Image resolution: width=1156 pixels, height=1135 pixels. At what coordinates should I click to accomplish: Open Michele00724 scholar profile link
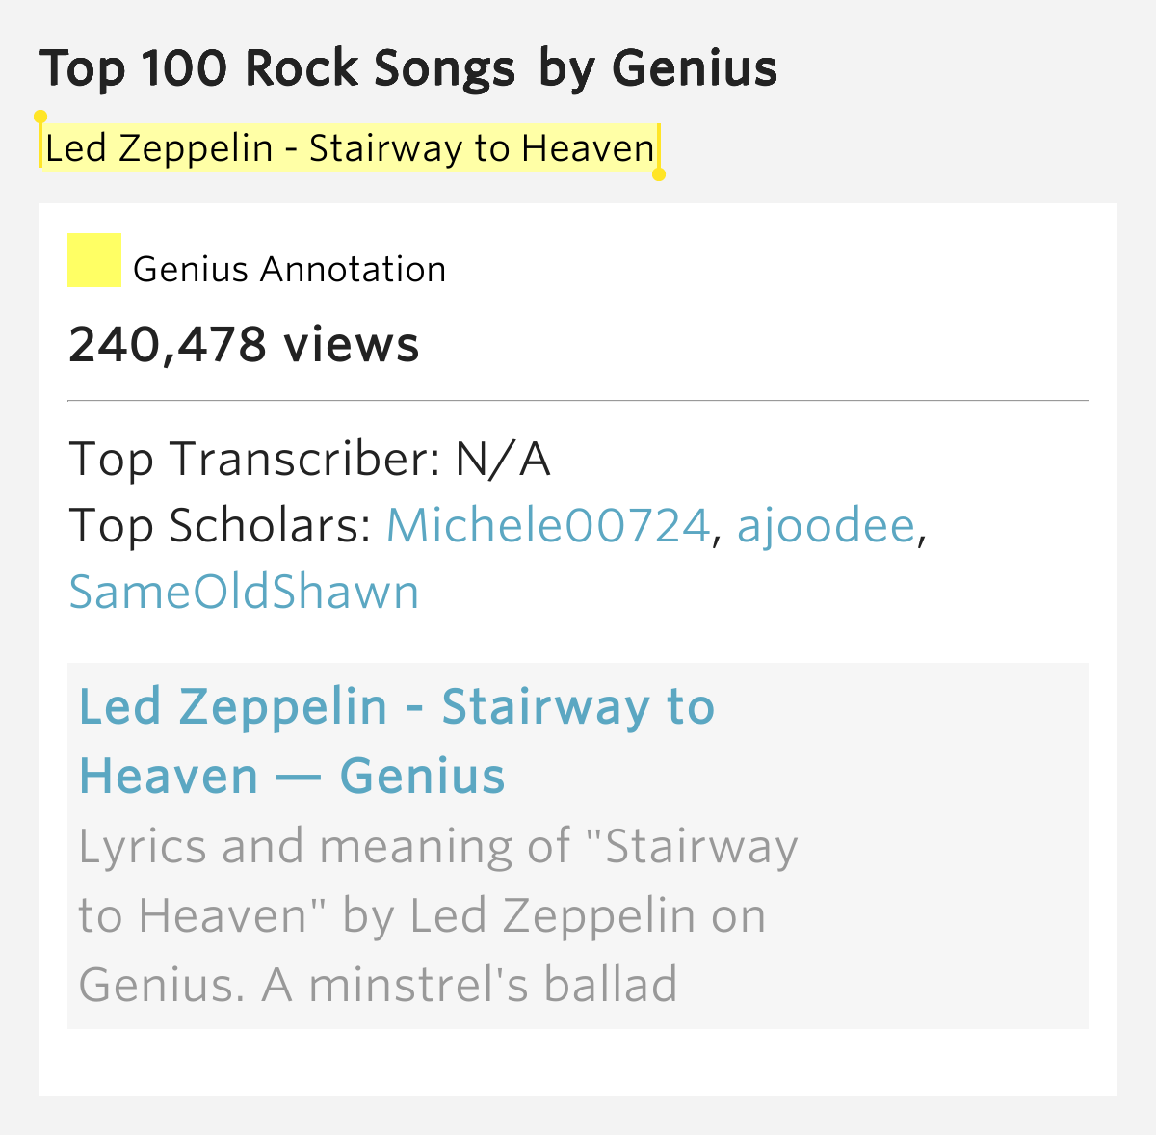547,526
